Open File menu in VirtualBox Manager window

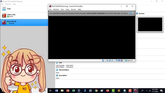pos(2,4)
